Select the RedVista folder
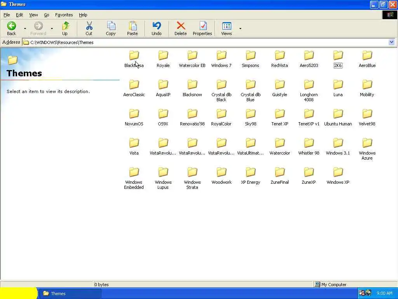The width and height of the screenshot is (398, 299). pos(279,59)
